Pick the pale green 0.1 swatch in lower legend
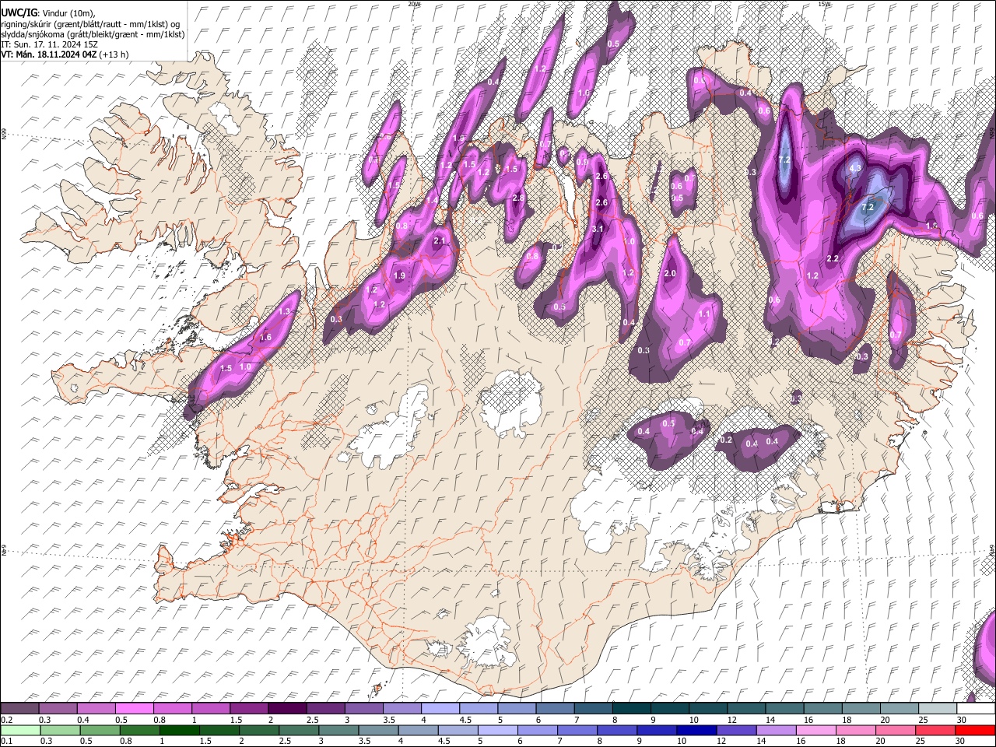 click(x=20, y=731)
